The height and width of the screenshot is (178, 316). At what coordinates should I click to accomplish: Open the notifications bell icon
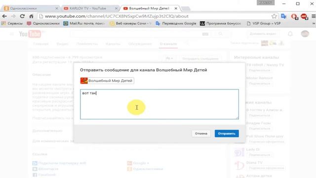pos(290,34)
